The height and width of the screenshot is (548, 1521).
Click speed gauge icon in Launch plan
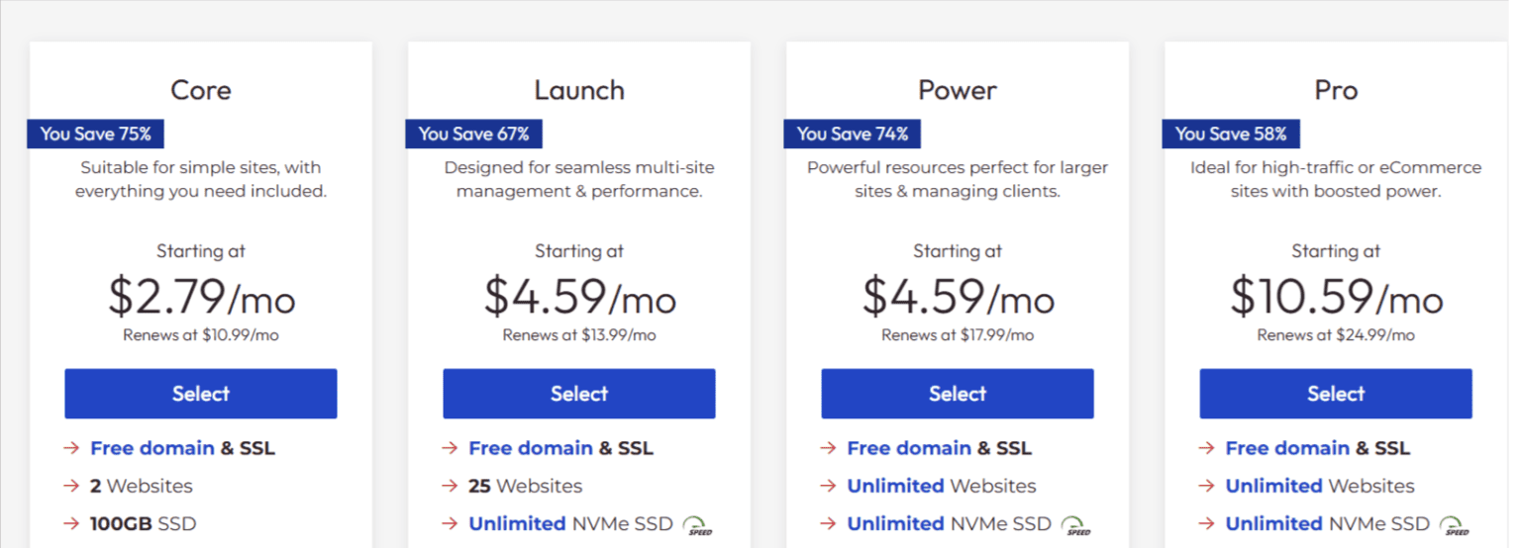[698, 525]
